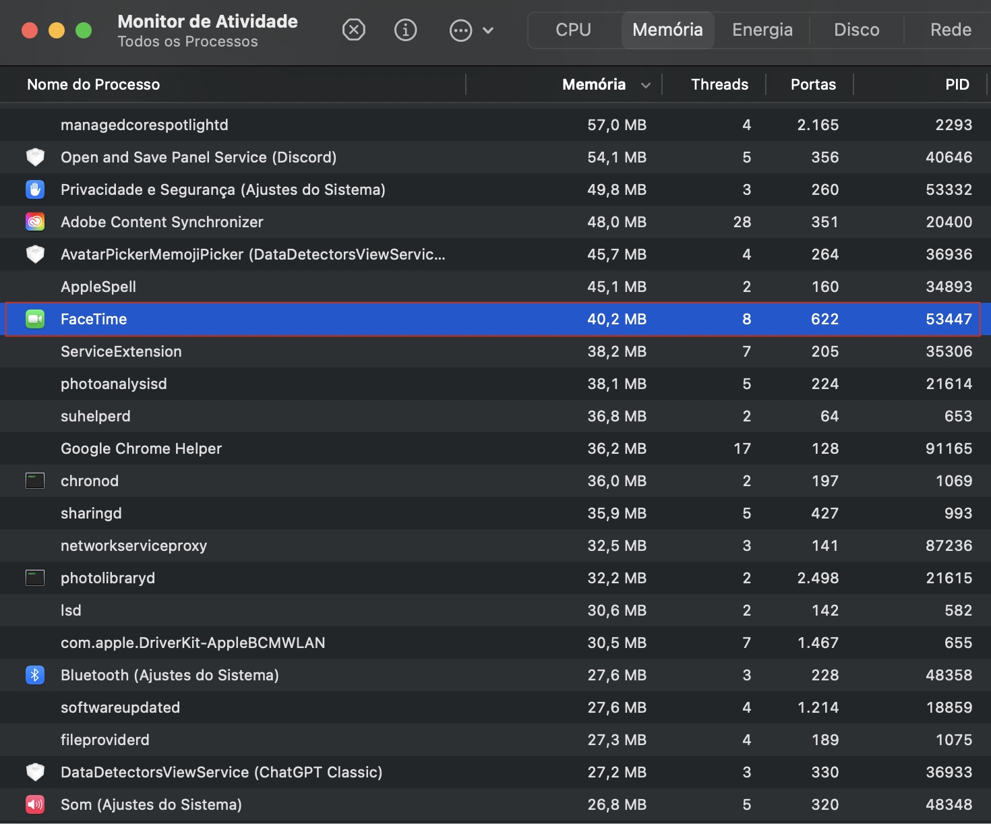This screenshot has width=991, height=824.
Task: Select the photoanalysisd process
Action: (114, 384)
